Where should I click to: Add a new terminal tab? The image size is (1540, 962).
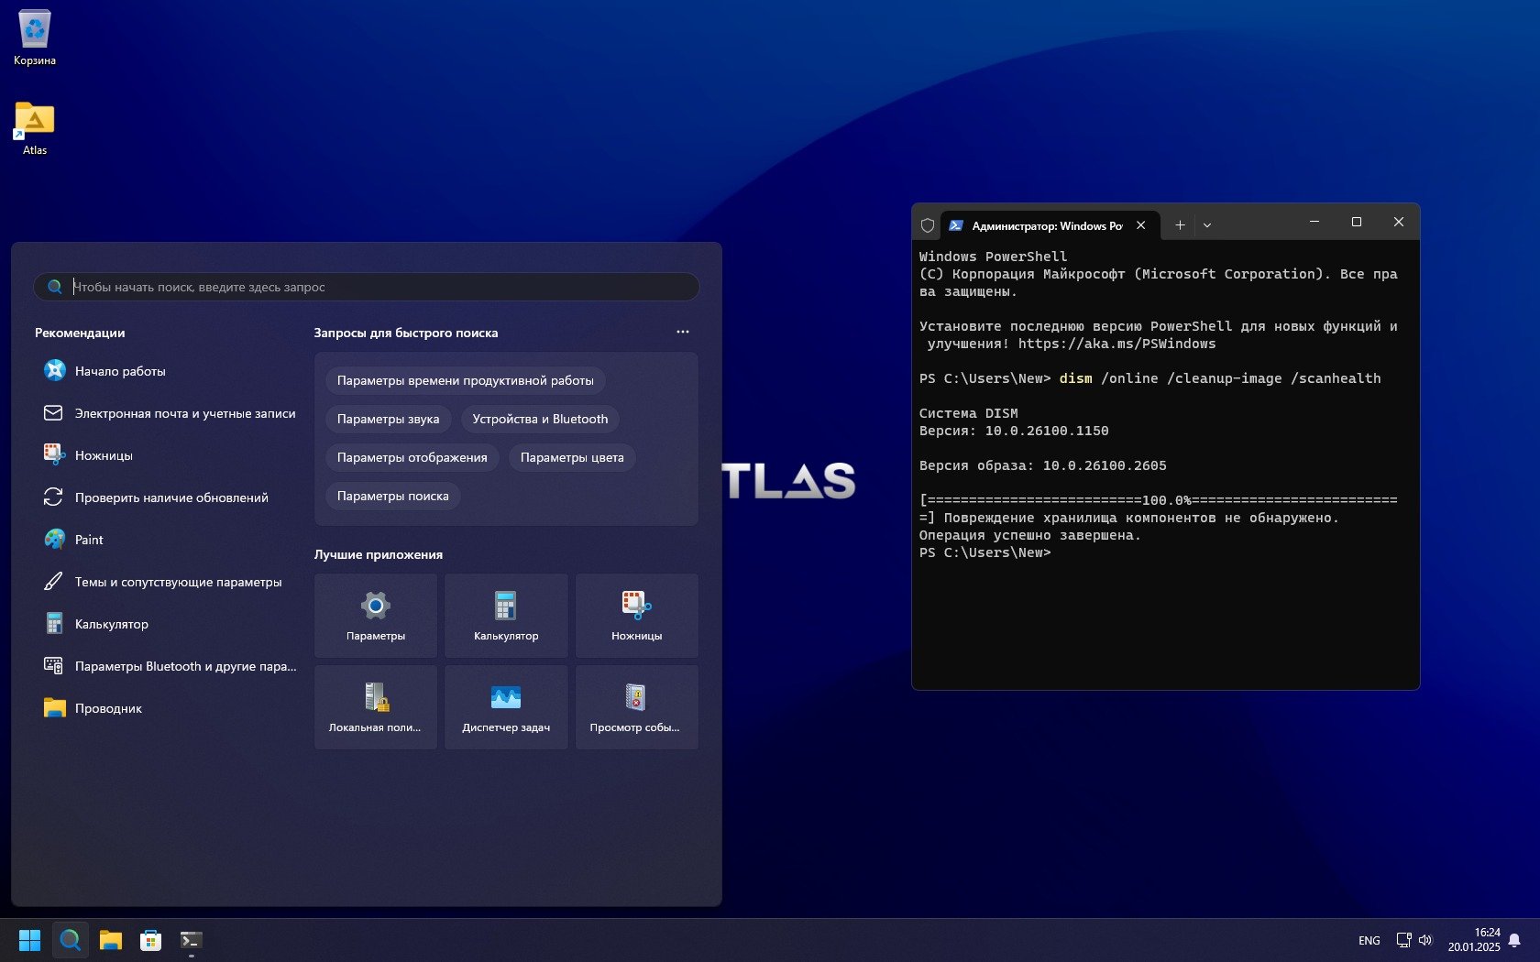pos(1180,225)
